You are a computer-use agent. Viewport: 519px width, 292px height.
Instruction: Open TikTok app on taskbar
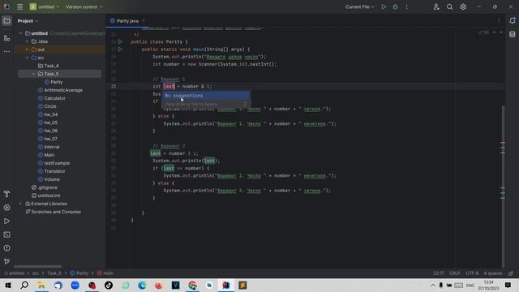point(109,286)
